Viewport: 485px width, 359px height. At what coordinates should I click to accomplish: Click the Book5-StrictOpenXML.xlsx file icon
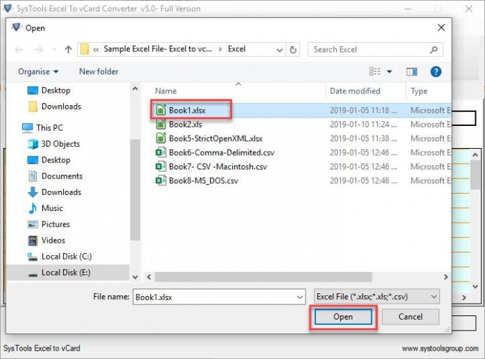point(161,138)
